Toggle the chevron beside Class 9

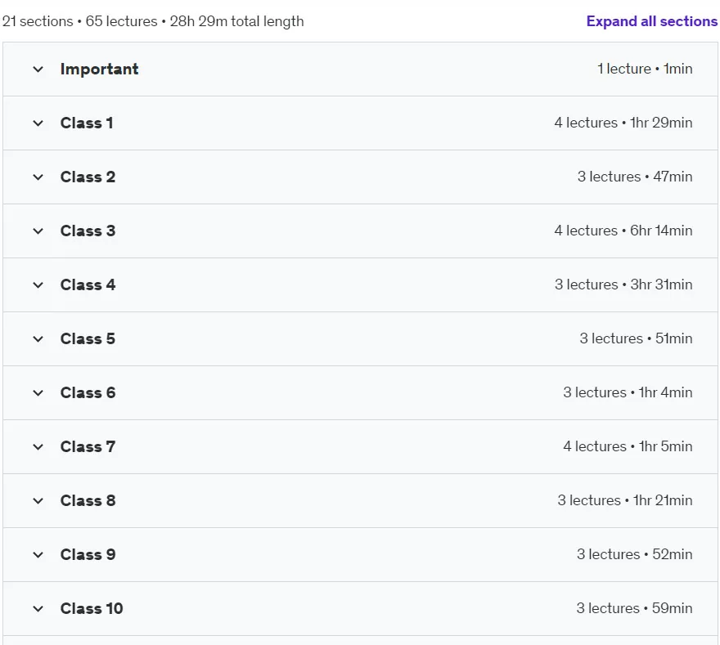[38, 554]
